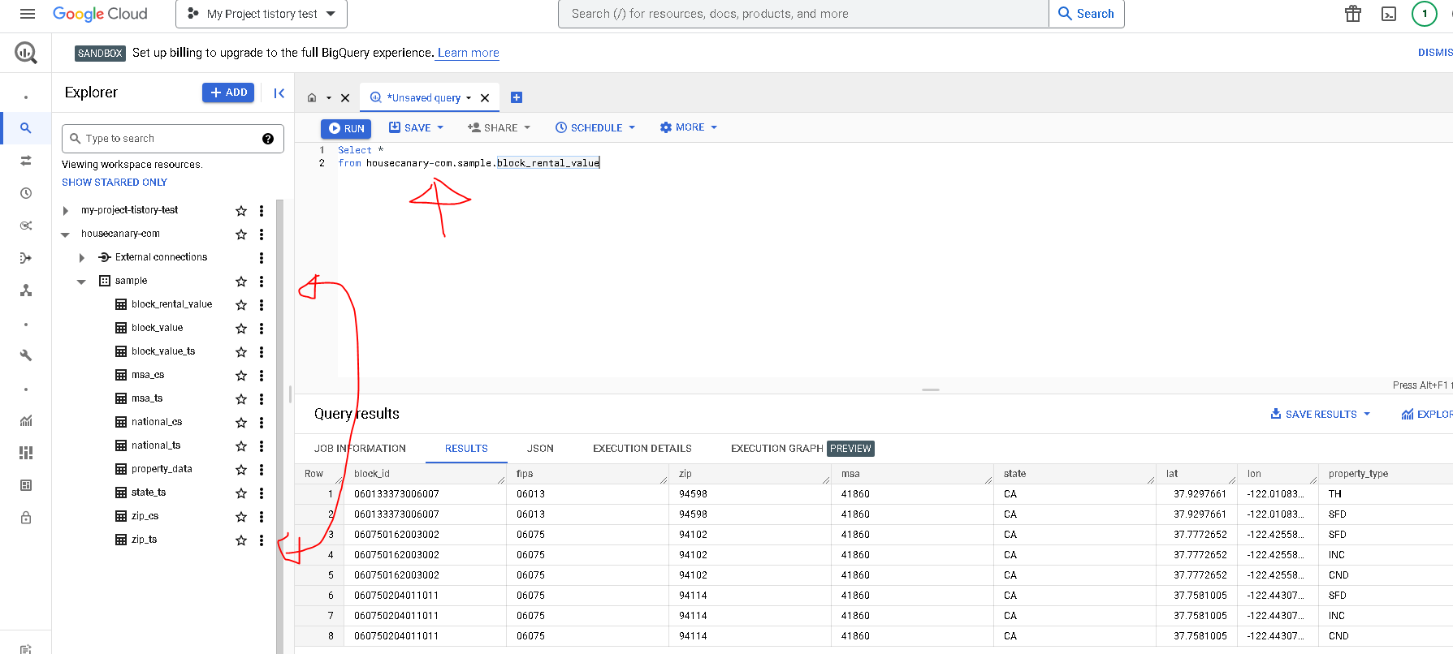Open actions menu for my-project-tistory-test
Viewport: 1453px width, 654px height.
click(x=262, y=211)
